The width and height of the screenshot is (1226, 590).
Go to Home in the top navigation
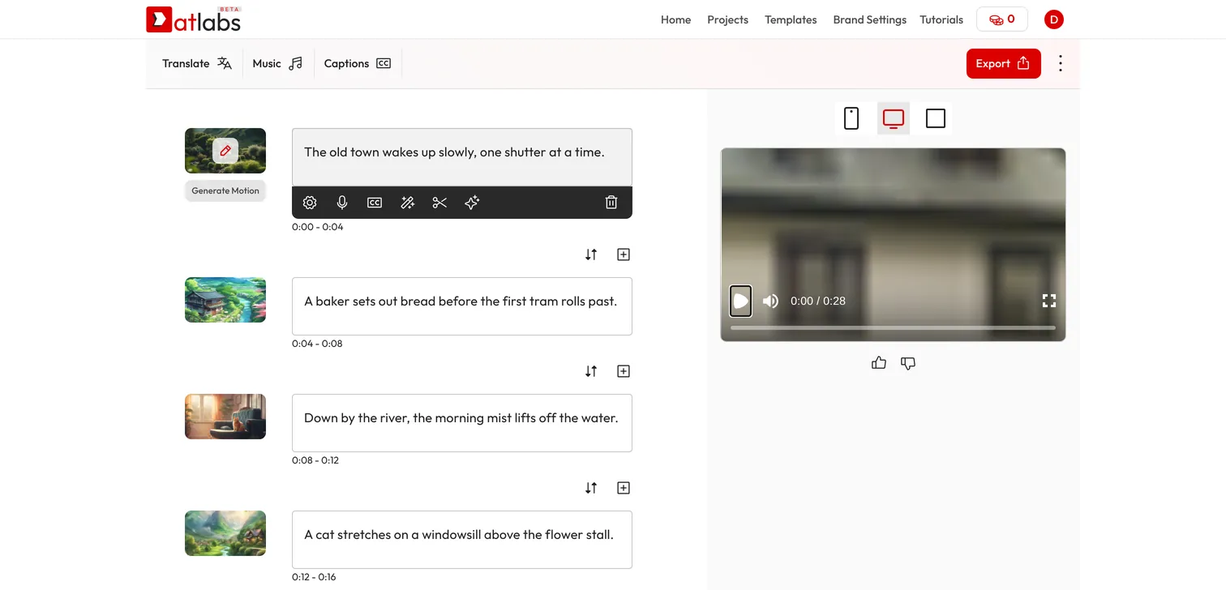pos(676,19)
